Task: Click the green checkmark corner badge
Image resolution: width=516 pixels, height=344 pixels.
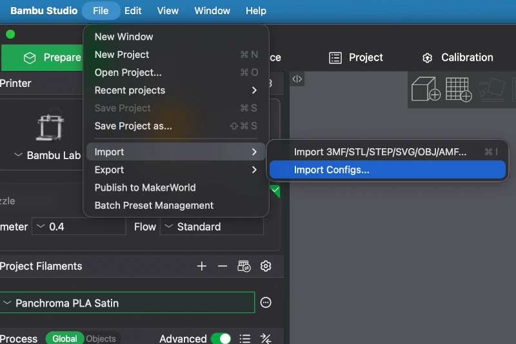Action: [x=275, y=190]
